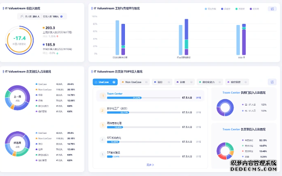Screen dimensions: 282x176
Task: Click the orange rank 3 badge
Action: coord(103,125)
